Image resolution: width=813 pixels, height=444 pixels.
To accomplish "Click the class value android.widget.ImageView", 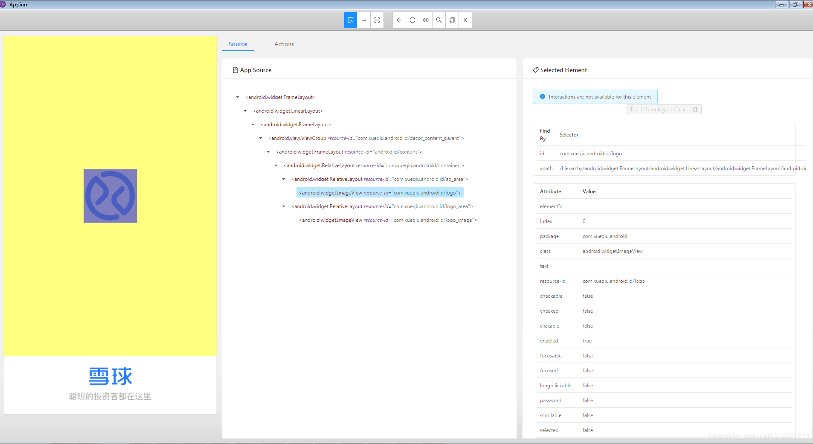I will [613, 251].
